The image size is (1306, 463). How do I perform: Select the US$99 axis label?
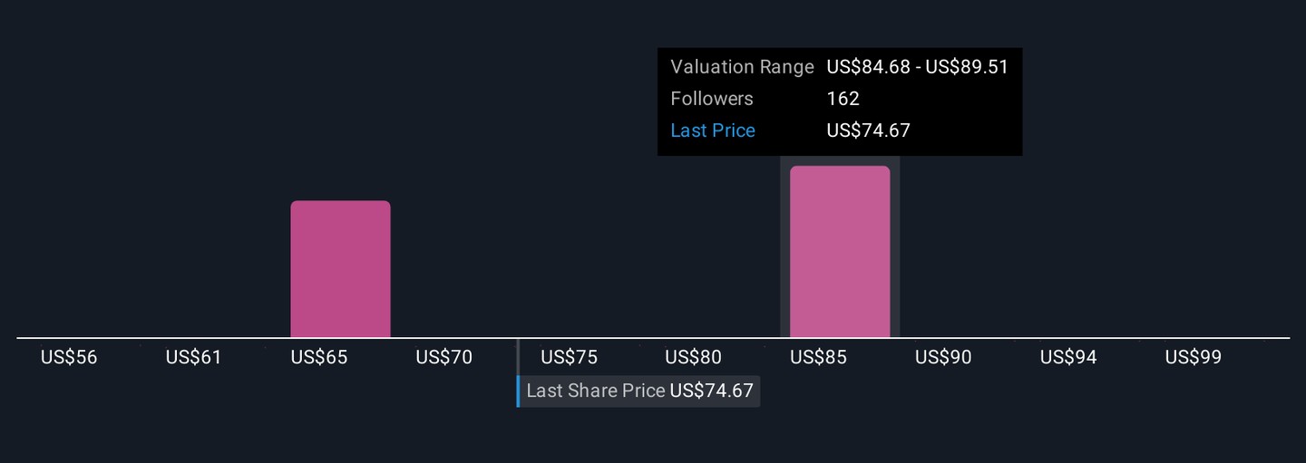tap(1194, 358)
